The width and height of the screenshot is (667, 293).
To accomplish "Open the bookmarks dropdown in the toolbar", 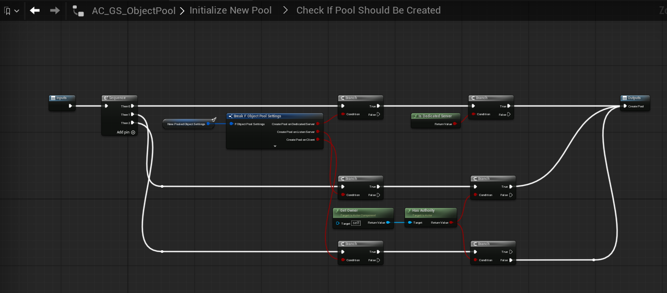I will tap(12, 10).
